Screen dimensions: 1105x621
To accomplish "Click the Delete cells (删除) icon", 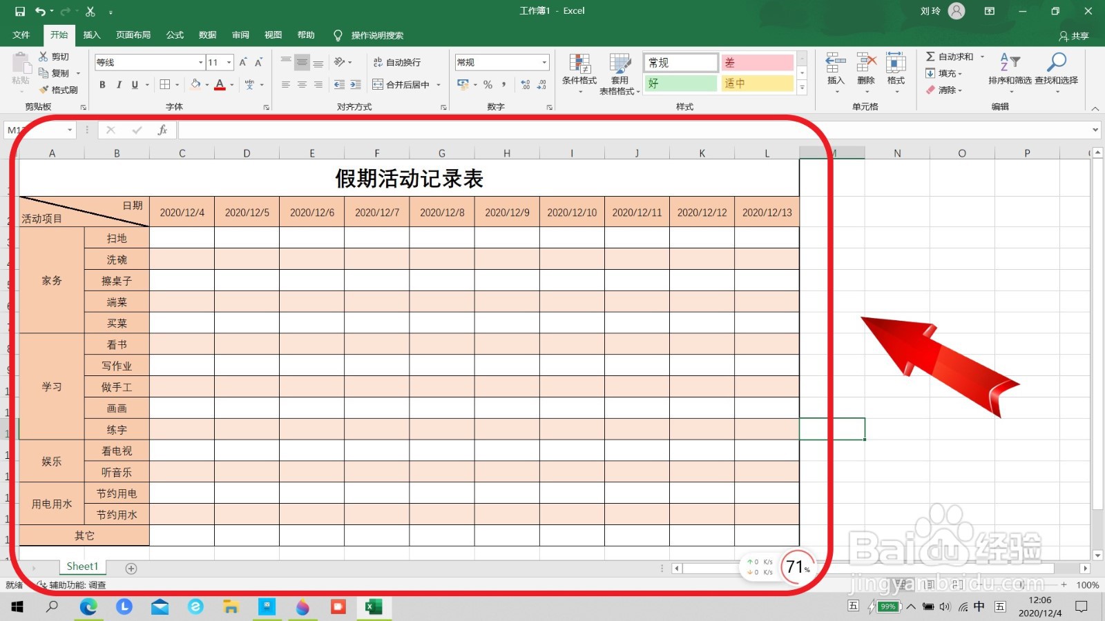I will (x=866, y=63).
